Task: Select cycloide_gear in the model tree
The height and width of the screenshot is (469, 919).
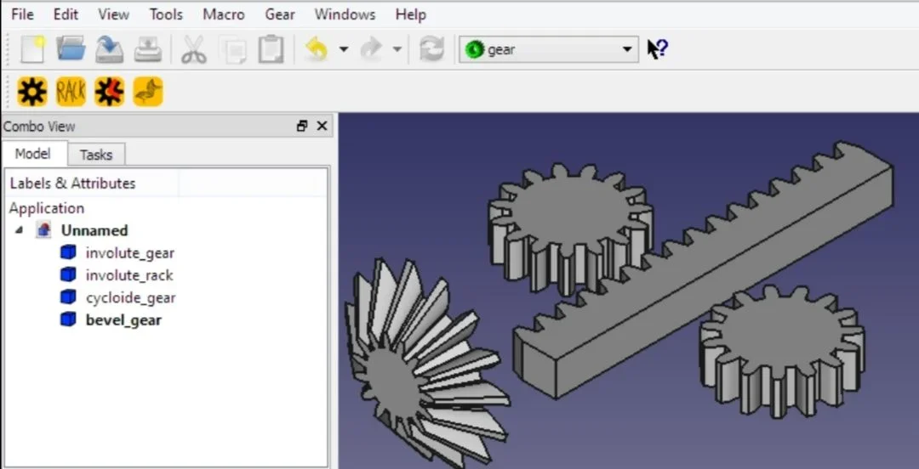Action: coord(131,297)
